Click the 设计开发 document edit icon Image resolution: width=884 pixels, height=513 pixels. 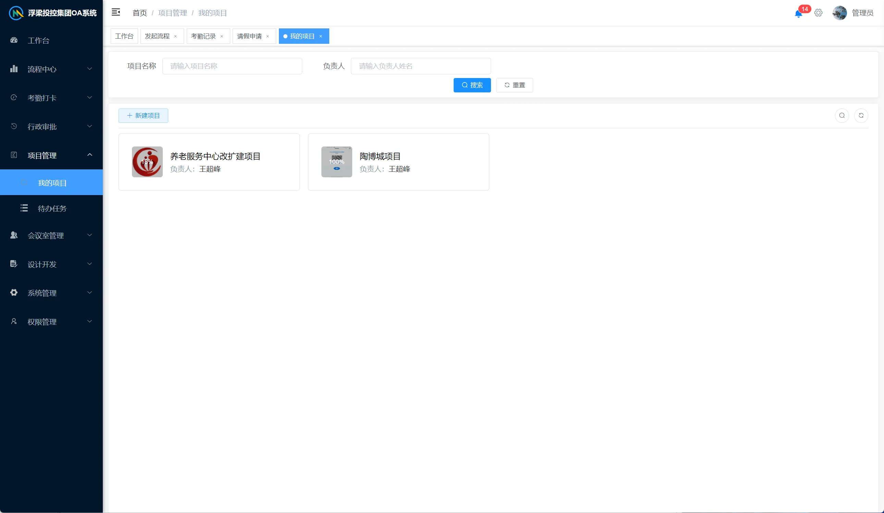14,264
